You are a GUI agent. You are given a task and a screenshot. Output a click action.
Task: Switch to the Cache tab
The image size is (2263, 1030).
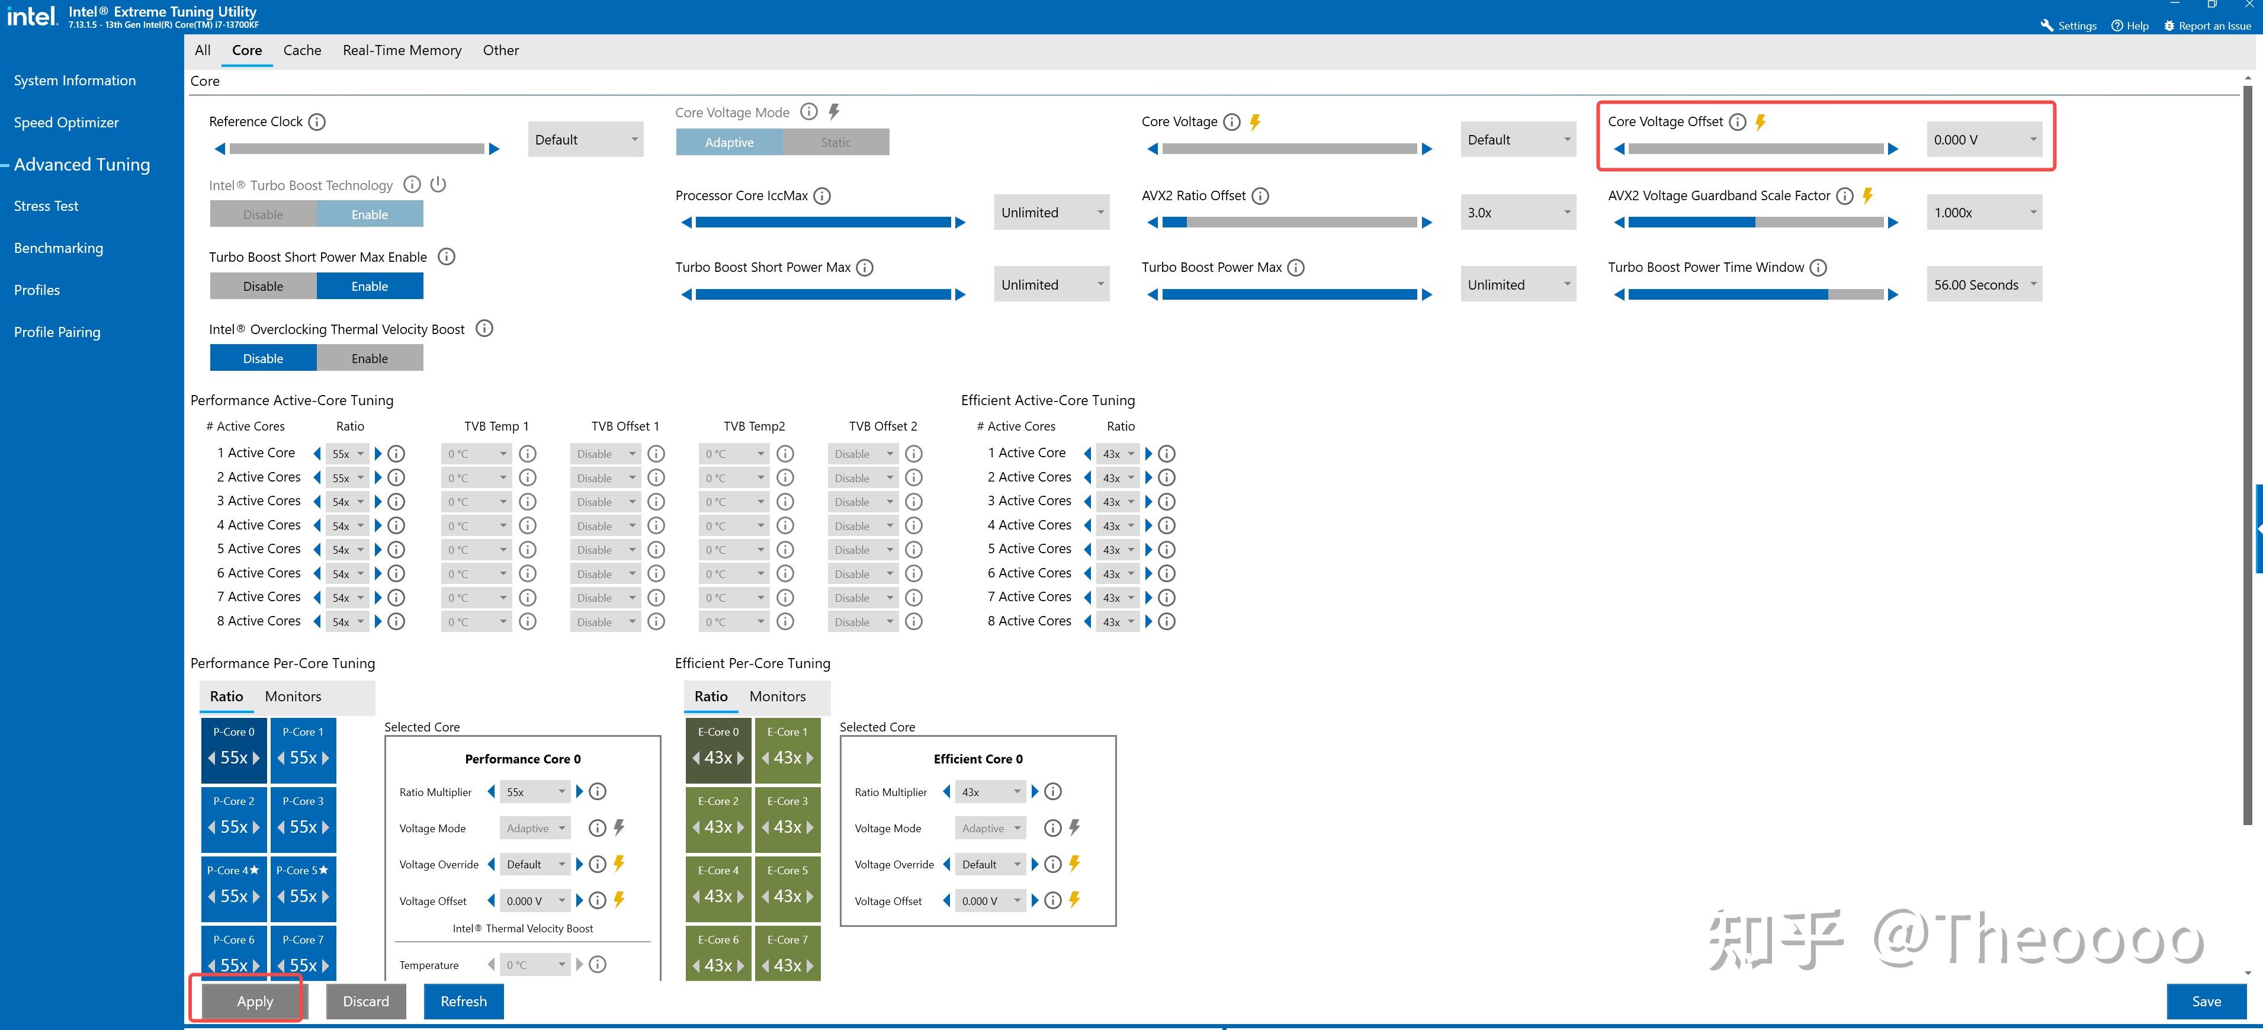coord(302,50)
